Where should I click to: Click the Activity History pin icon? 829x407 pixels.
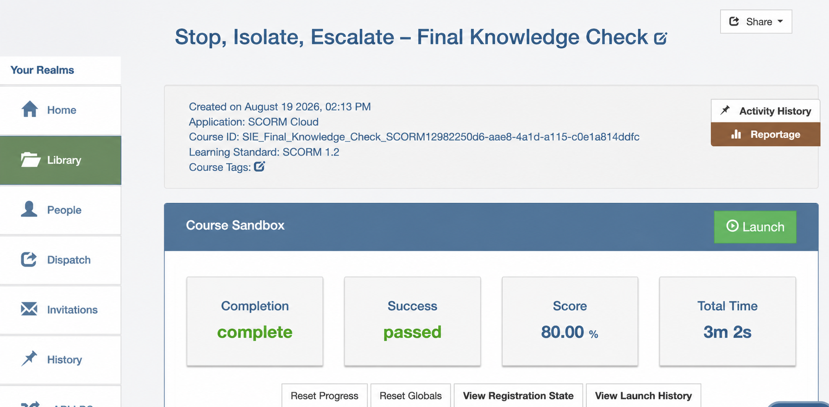[725, 111]
